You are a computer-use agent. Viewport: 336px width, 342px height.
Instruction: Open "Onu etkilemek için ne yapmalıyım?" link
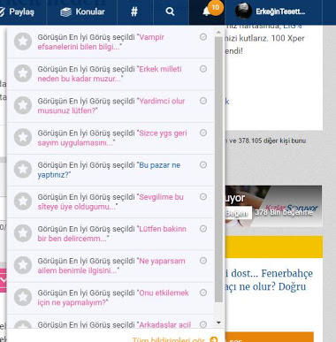pos(113,298)
